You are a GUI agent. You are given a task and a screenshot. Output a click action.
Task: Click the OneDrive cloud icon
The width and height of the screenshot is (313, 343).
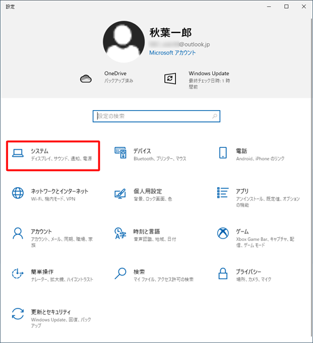pyautogui.click(x=86, y=78)
